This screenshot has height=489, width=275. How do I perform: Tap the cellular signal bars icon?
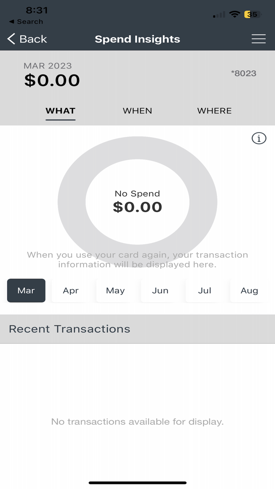219,15
